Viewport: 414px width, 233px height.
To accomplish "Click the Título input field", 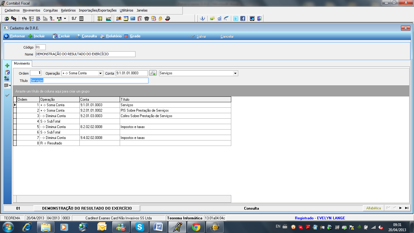I will point(89,80).
